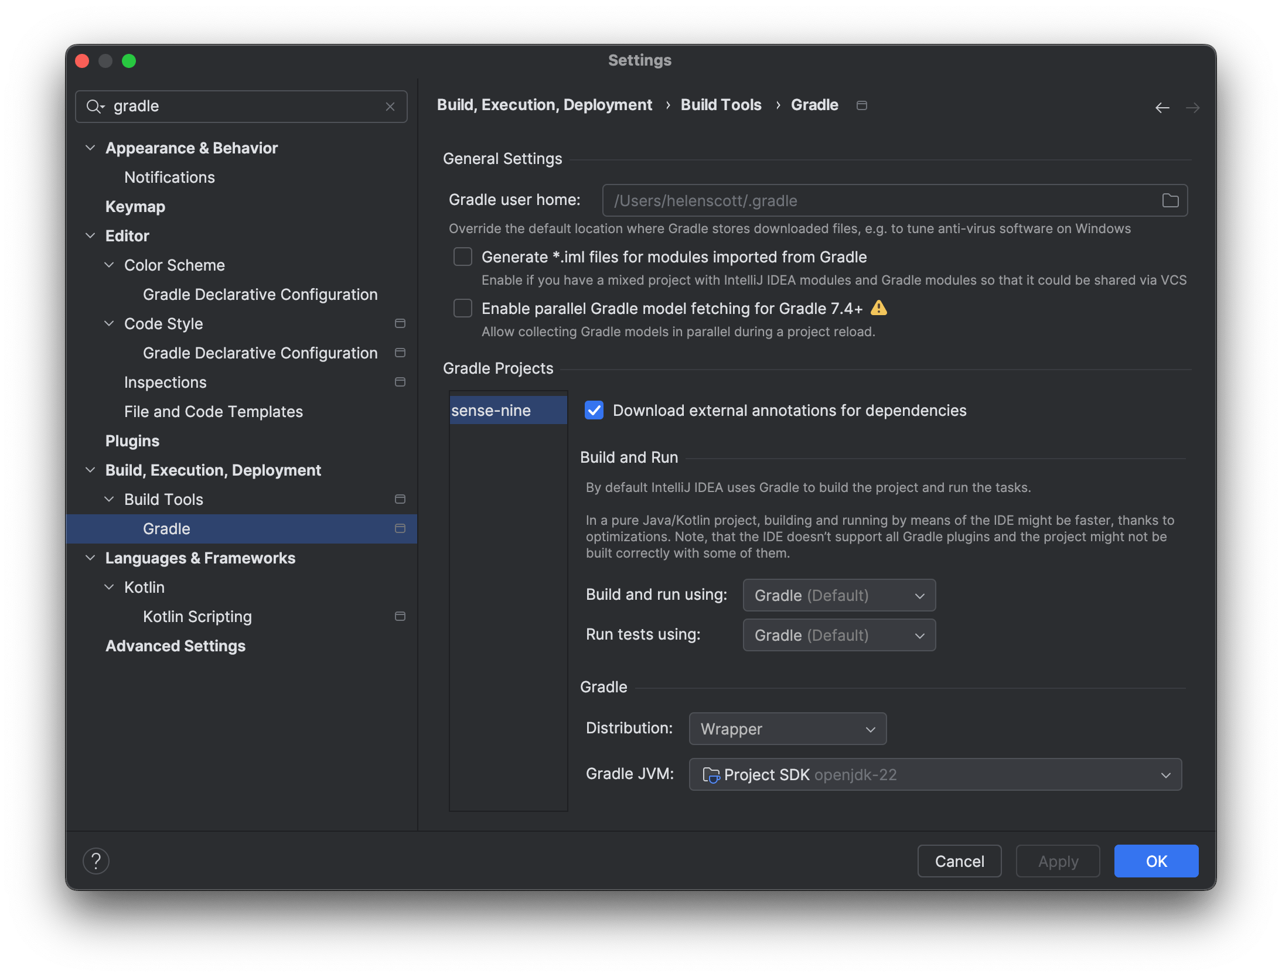Select Advanced Settings in sidebar
The width and height of the screenshot is (1282, 977).
[175, 646]
